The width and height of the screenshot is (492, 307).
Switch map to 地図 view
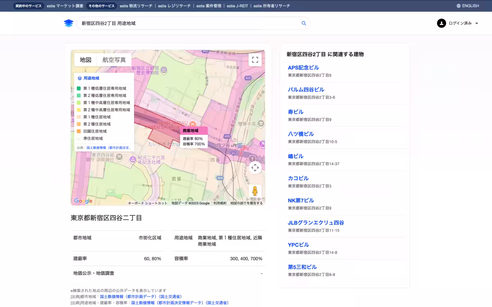point(86,60)
